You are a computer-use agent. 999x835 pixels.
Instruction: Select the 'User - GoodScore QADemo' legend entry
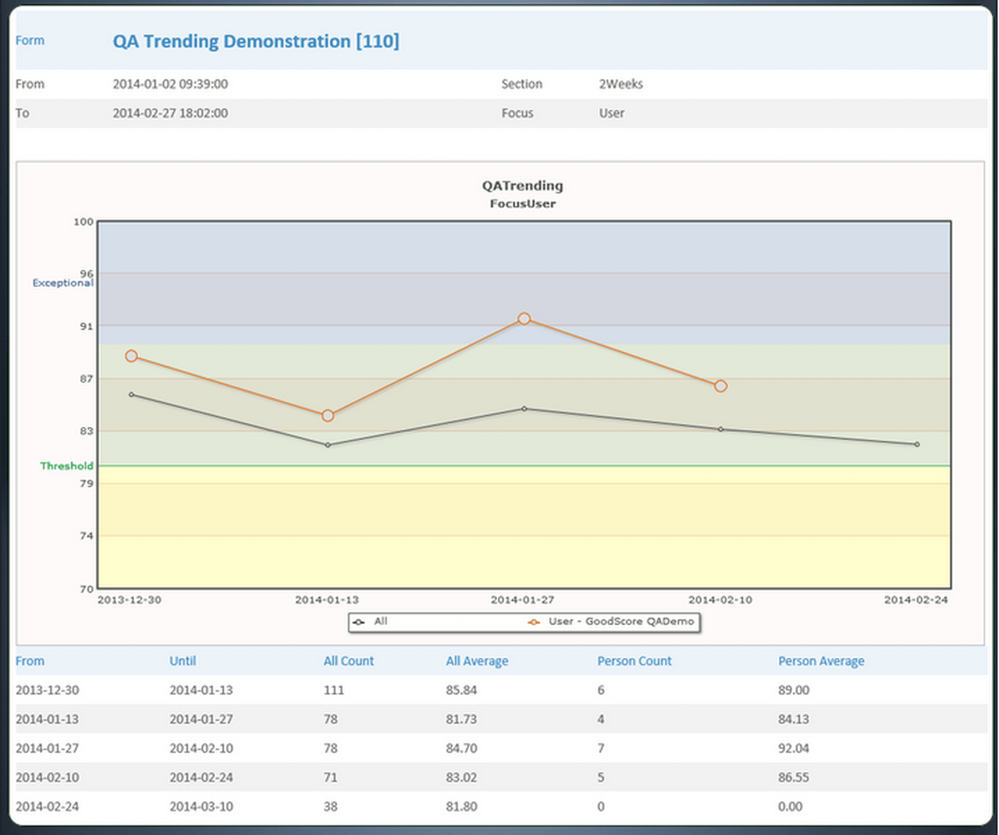[621, 621]
